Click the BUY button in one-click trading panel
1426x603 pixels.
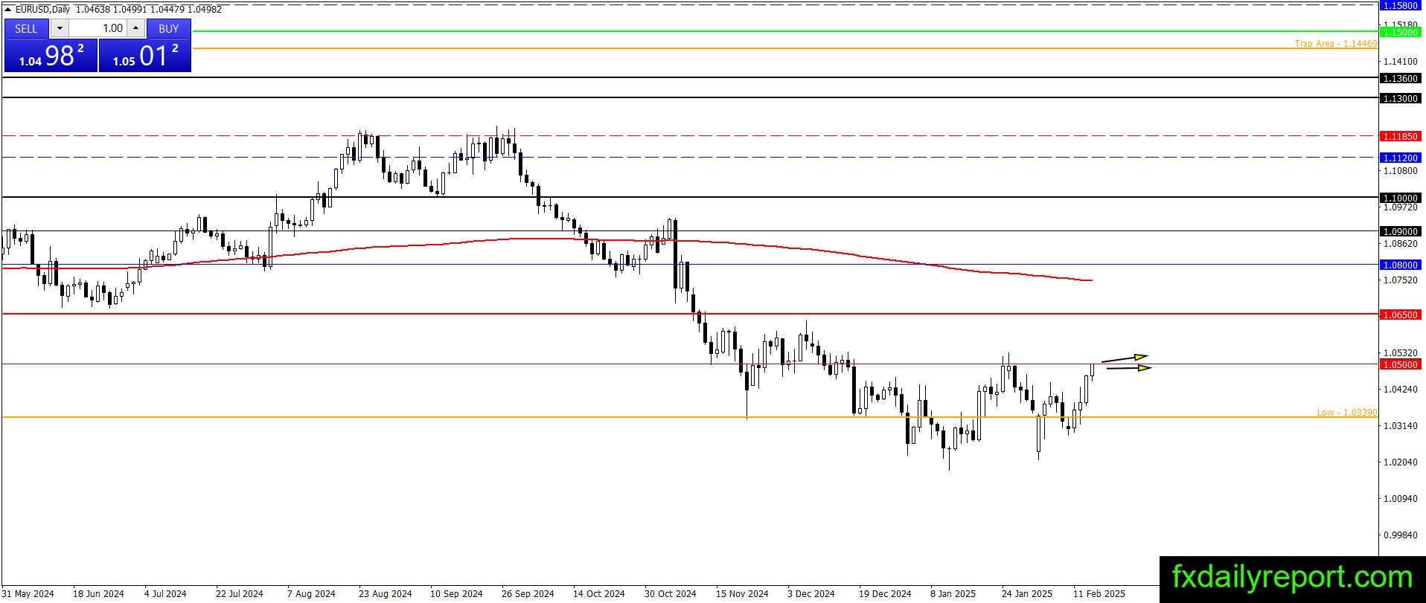(169, 28)
